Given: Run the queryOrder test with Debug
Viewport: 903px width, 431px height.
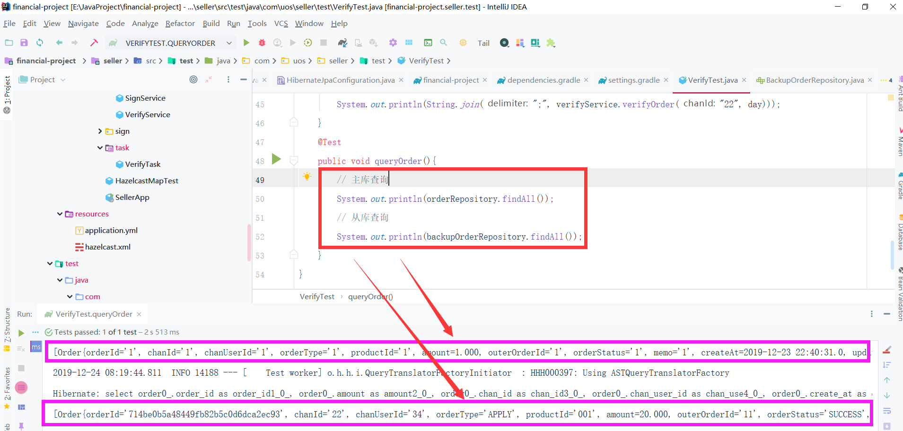Looking at the screenshot, I should click(262, 43).
